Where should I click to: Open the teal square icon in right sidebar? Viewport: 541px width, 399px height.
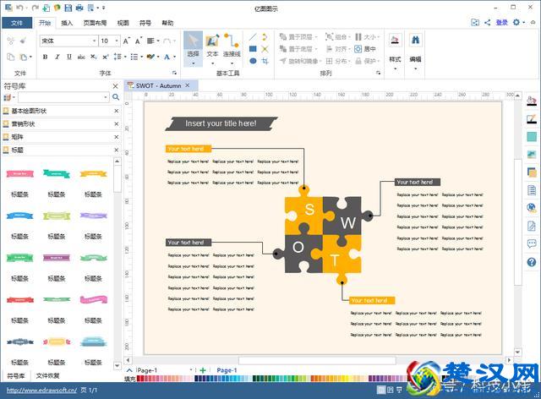pos(532,136)
